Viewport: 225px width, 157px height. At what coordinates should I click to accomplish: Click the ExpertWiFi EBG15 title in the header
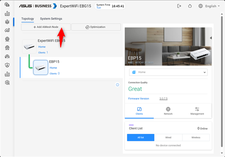click(x=75, y=6)
